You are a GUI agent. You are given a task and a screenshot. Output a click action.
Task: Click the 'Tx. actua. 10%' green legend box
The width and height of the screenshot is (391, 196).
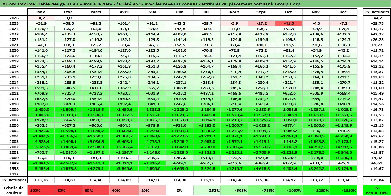377,190
